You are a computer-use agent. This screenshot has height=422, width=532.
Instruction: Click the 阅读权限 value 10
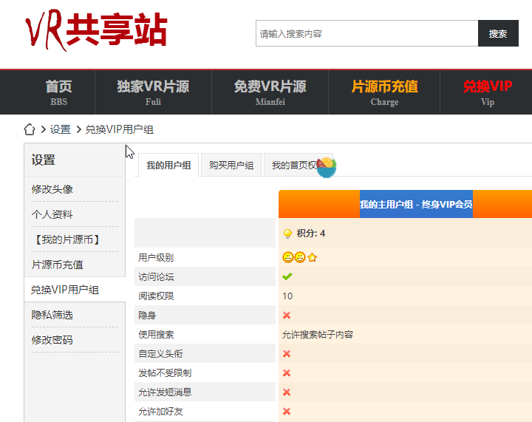coord(287,296)
